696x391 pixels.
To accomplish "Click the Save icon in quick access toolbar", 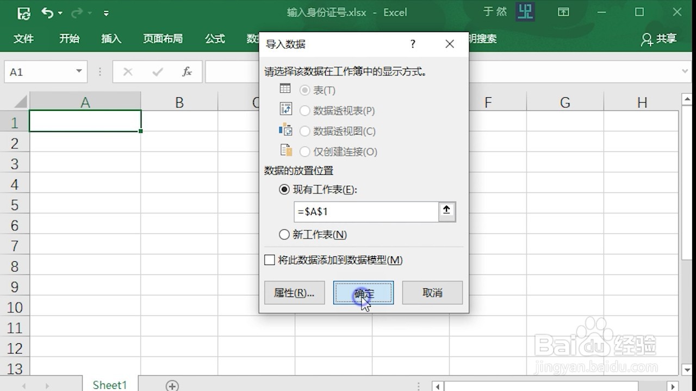I will pyautogui.click(x=23, y=12).
